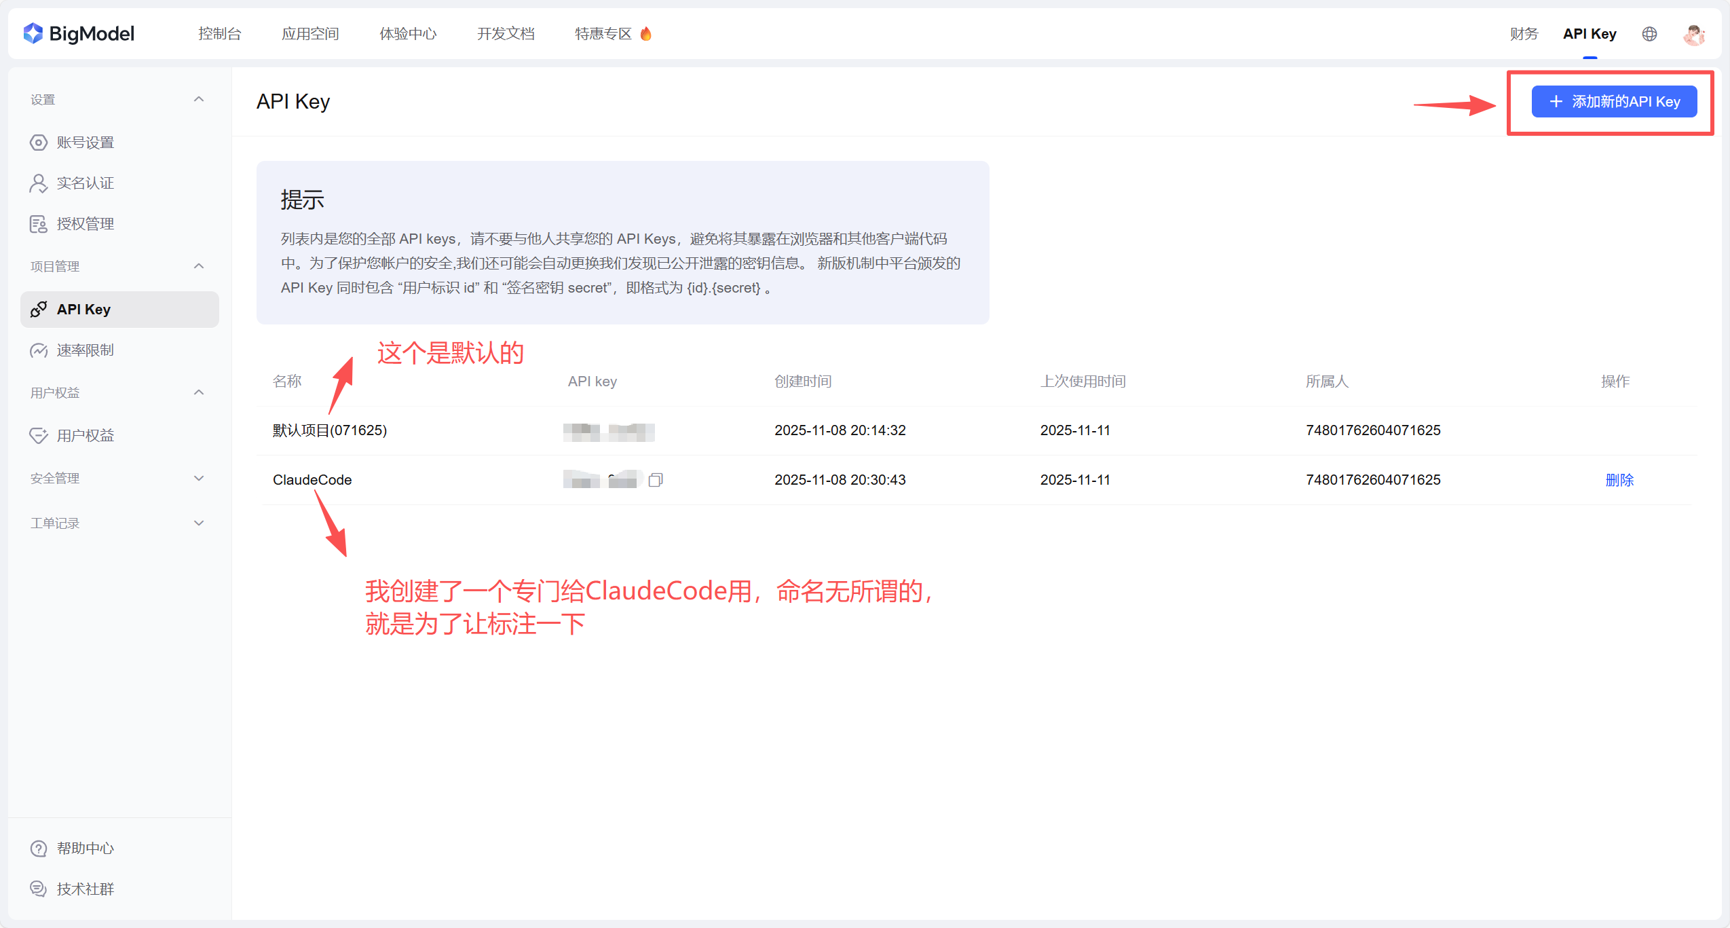Viewport: 1730px width, 928px height.
Task: Click the blurred key of ClaudeCode
Action: tap(603, 479)
